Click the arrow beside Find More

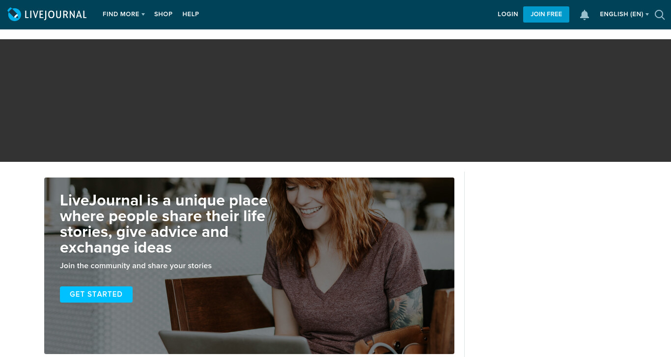coord(143,15)
